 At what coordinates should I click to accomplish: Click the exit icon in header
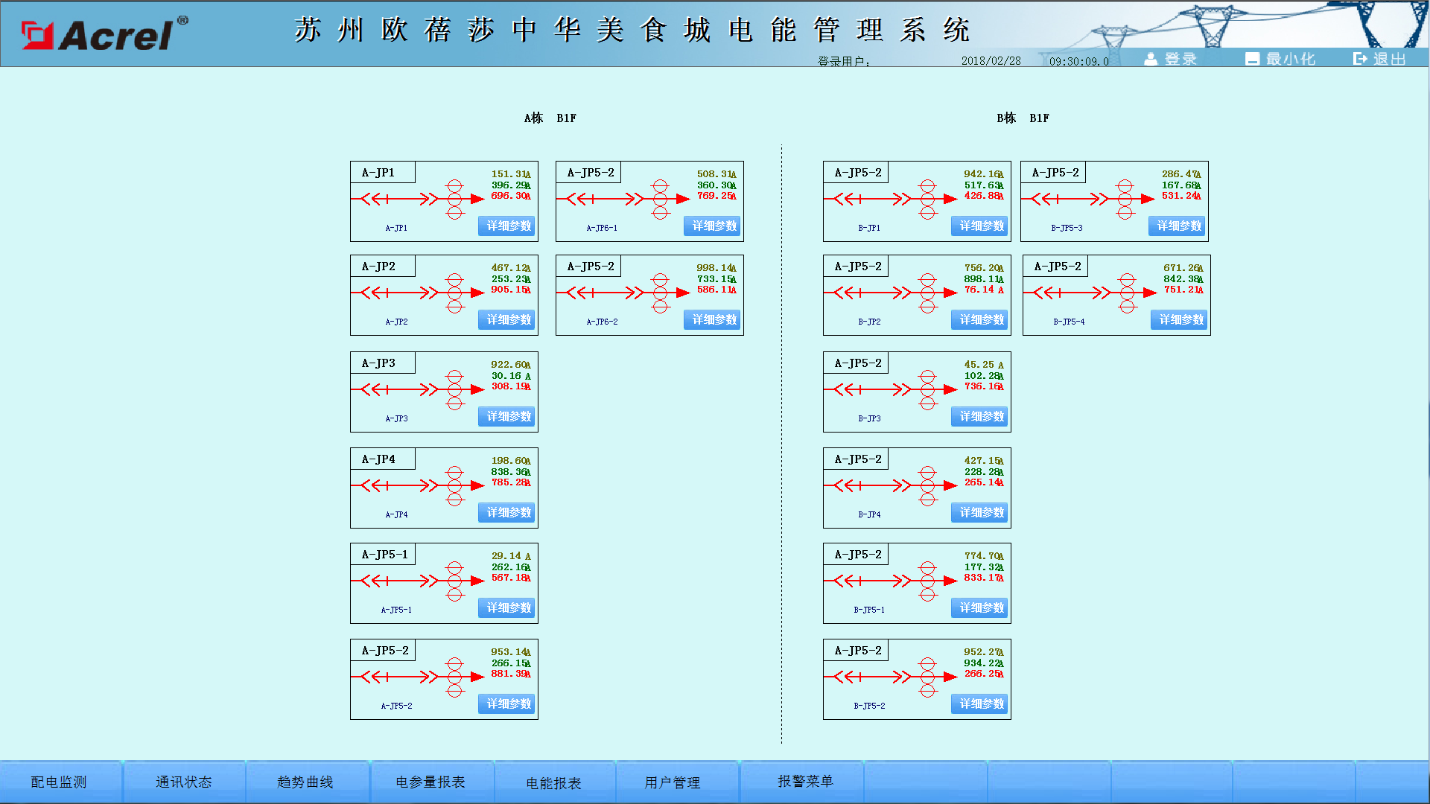coord(1360,59)
